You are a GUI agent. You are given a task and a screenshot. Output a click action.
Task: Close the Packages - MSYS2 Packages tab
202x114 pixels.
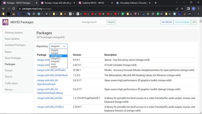click(37, 3)
